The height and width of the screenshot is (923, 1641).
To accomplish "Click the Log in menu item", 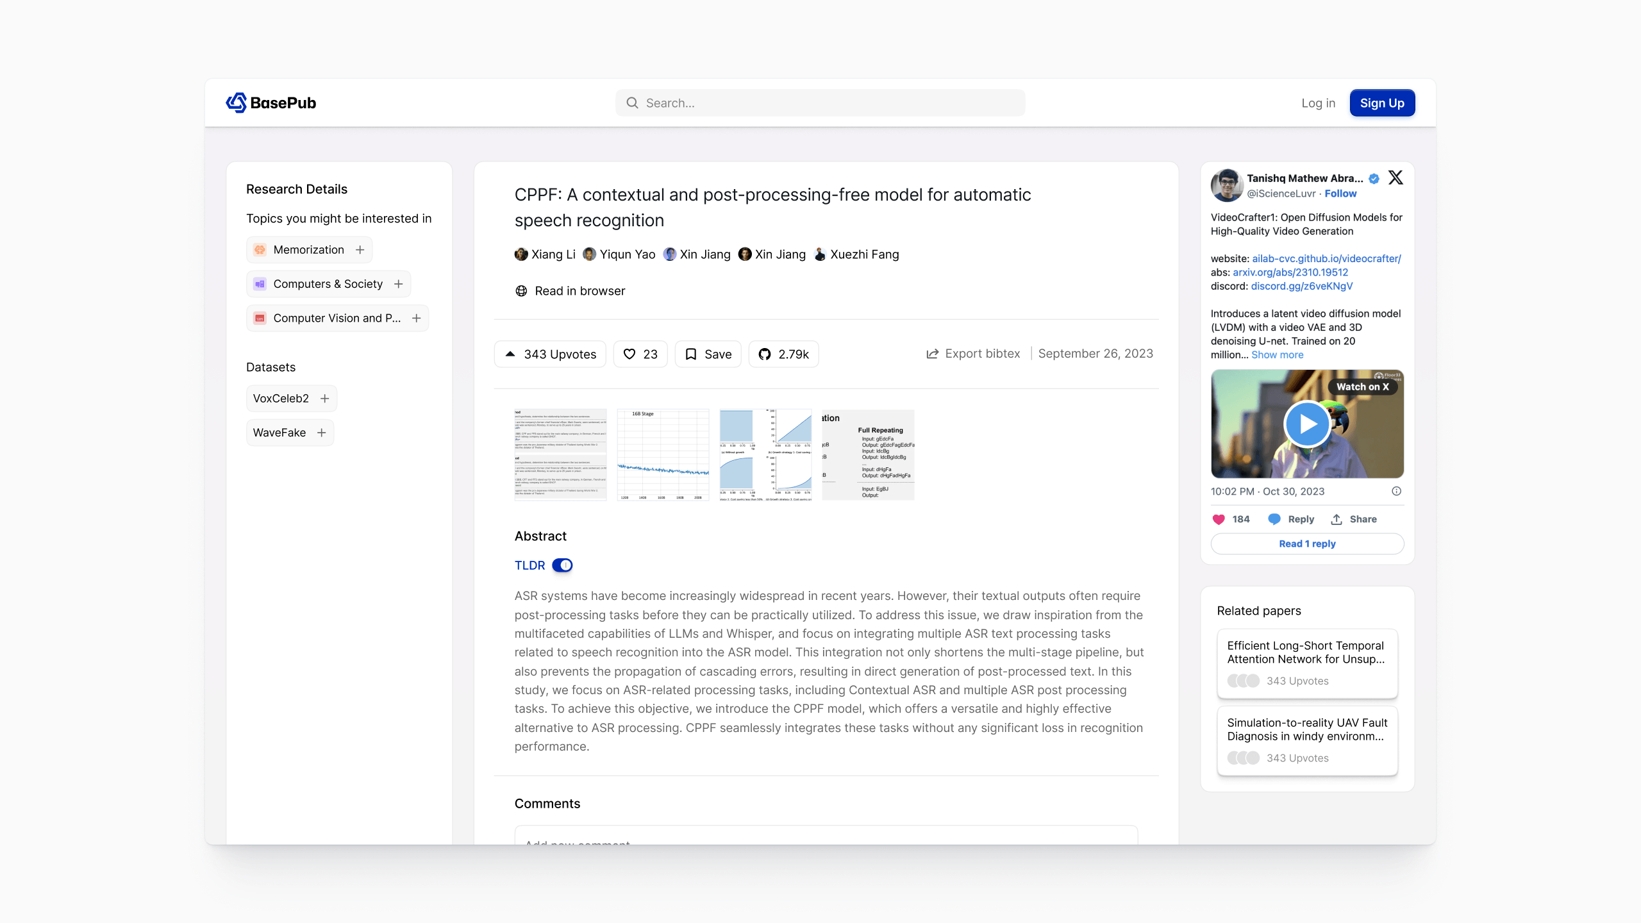I will (1318, 103).
